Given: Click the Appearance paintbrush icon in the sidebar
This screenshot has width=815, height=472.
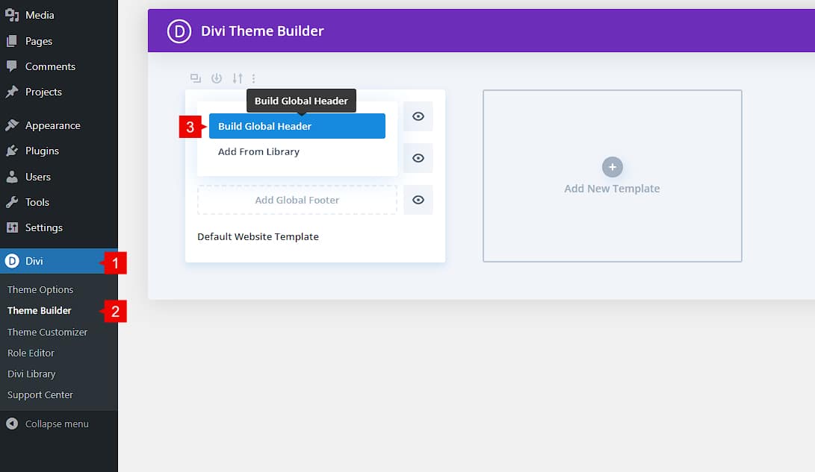Looking at the screenshot, I should 12,125.
